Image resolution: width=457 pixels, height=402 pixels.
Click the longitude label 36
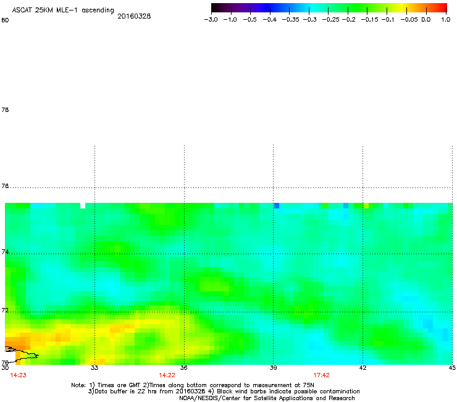pos(184,368)
